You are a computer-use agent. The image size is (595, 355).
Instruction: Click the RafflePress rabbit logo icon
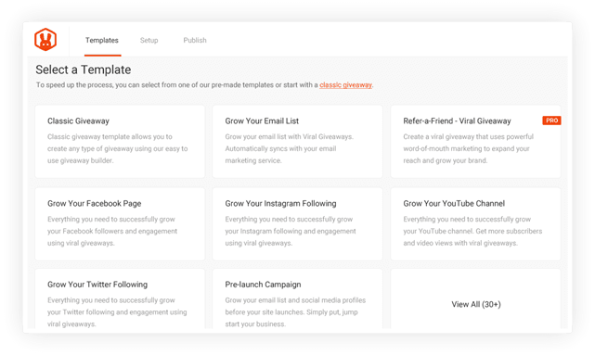tap(45, 40)
